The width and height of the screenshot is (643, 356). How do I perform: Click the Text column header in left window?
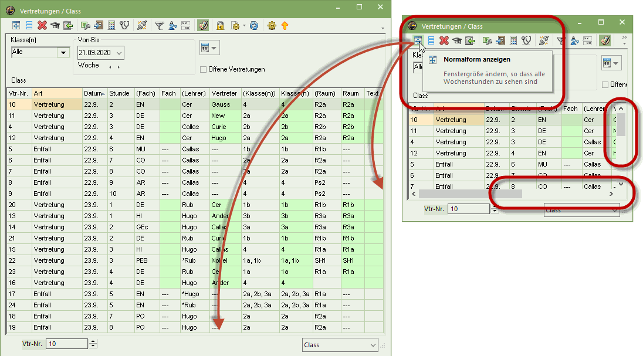click(374, 93)
